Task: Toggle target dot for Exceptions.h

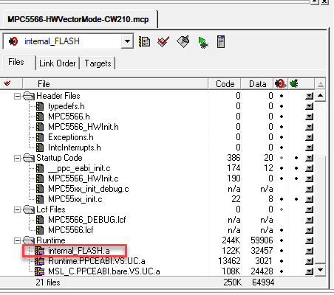Action: pyautogui.click(x=282, y=137)
